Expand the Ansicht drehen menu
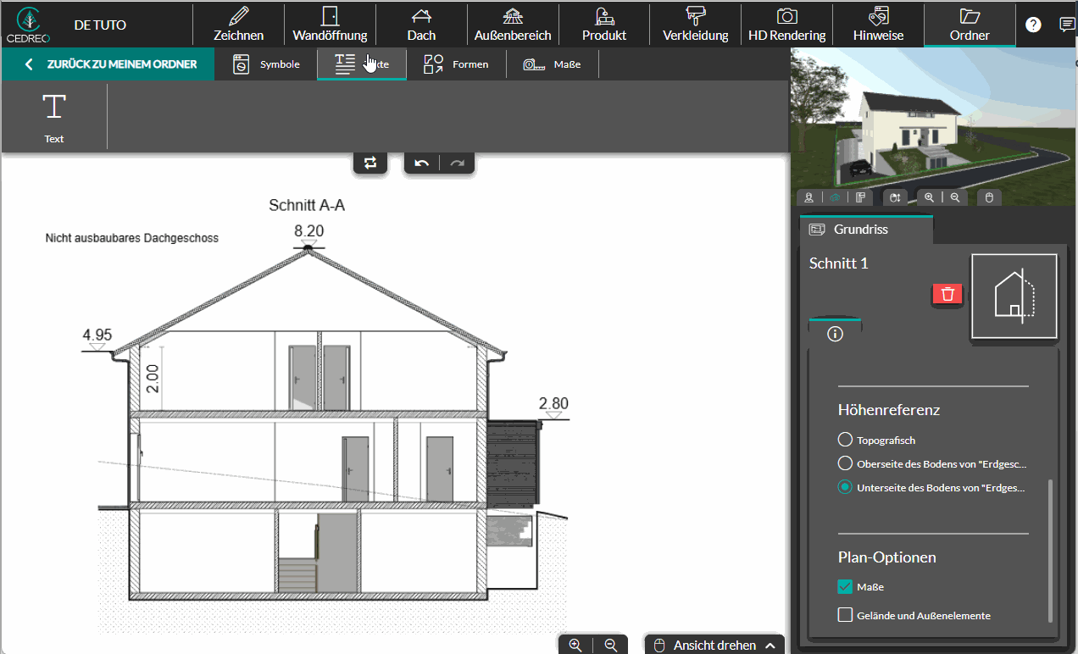This screenshot has height=654, width=1078. 714,645
